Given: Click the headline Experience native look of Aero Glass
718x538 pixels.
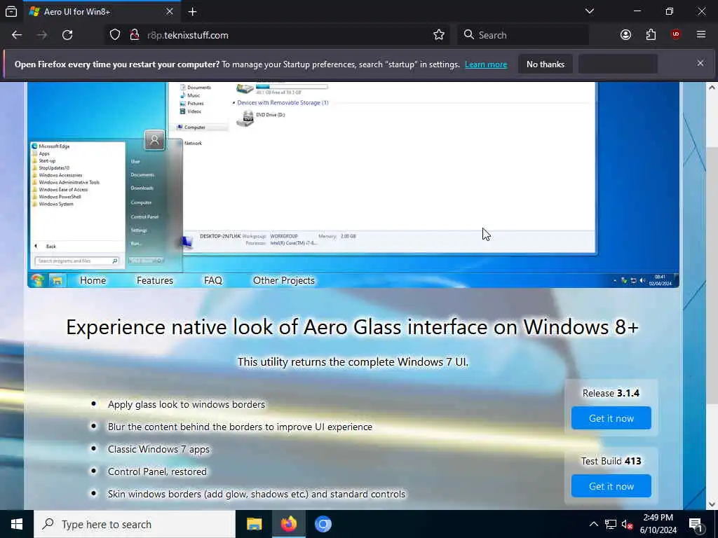Looking at the screenshot, I should pyautogui.click(x=352, y=327).
